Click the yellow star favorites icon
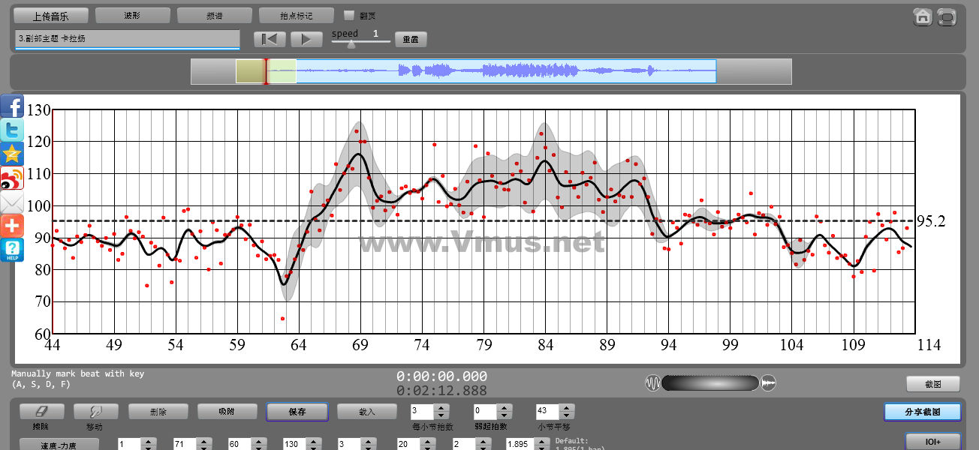The height and width of the screenshot is (450, 979). pos(12,154)
